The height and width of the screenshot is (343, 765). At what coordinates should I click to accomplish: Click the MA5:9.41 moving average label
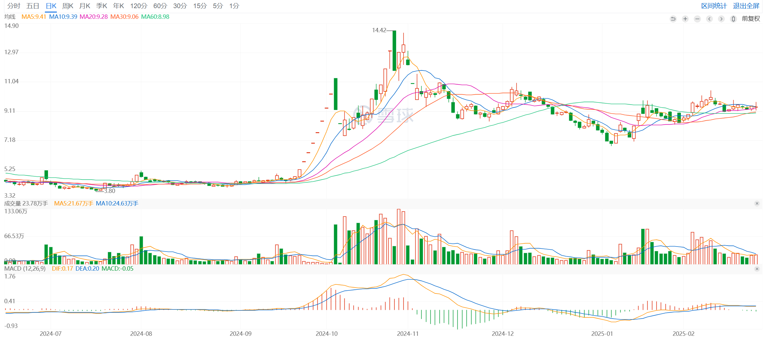pyautogui.click(x=34, y=17)
